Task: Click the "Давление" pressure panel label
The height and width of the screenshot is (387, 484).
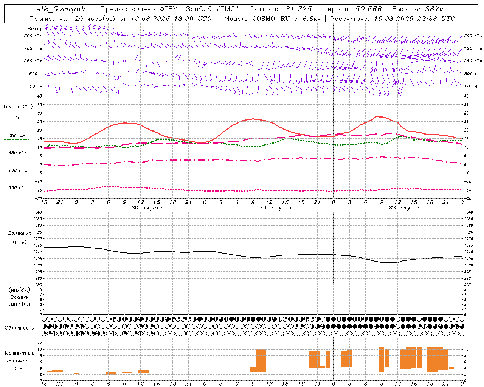Action: click(x=20, y=234)
